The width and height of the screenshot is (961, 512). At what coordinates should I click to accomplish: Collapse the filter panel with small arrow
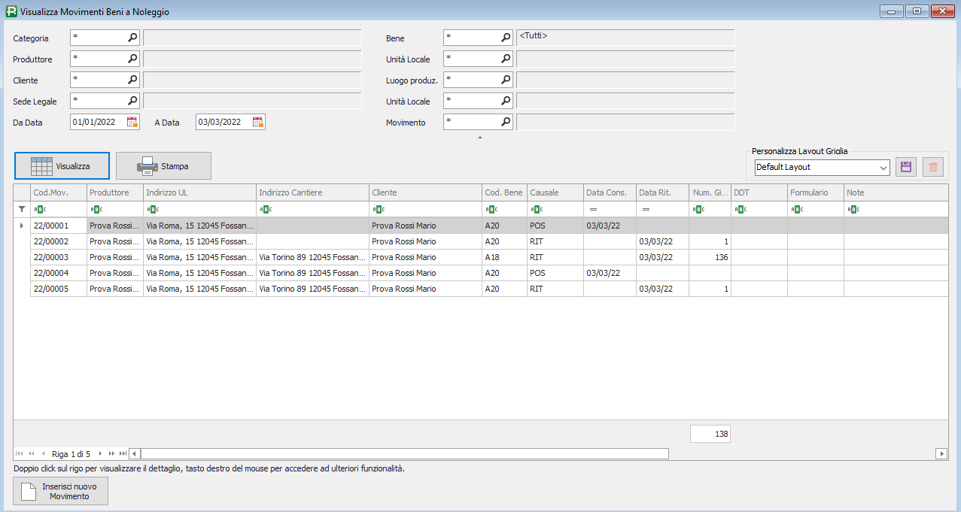click(480, 138)
